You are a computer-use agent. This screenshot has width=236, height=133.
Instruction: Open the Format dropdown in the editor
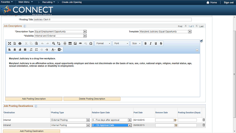[x=103, y=44]
